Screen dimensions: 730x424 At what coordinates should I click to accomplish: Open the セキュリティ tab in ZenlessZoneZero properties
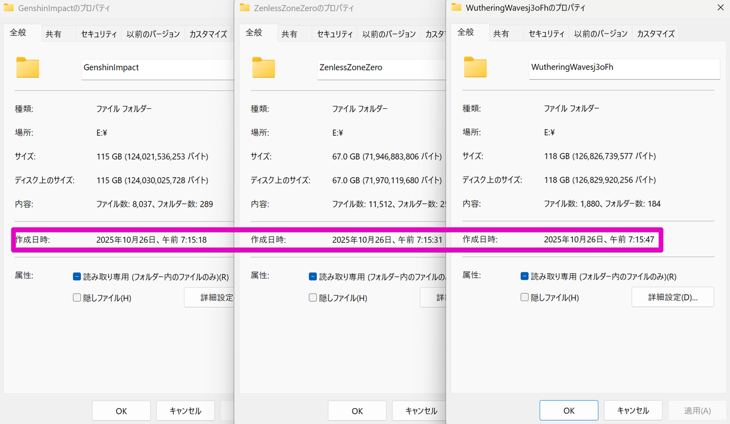pyautogui.click(x=335, y=34)
